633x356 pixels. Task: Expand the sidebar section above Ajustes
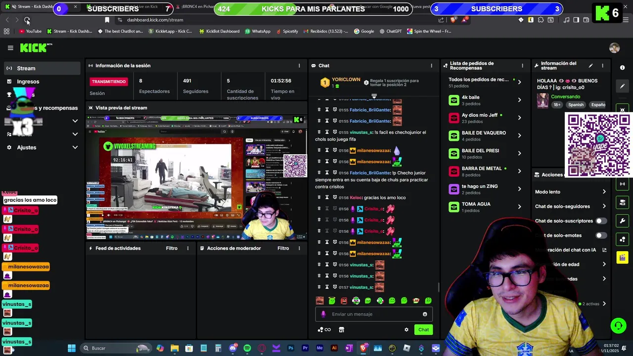coord(75,134)
